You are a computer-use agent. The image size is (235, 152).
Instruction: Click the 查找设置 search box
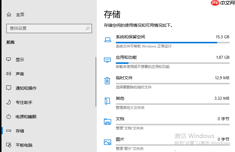tap(49, 28)
